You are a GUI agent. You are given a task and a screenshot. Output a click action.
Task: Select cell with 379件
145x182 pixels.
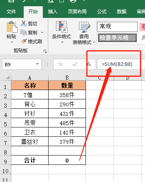click(x=67, y=141)
